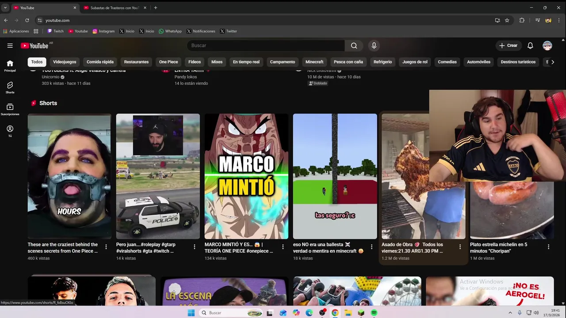Open the YouTube hamburger guide menu

[10, 45]
